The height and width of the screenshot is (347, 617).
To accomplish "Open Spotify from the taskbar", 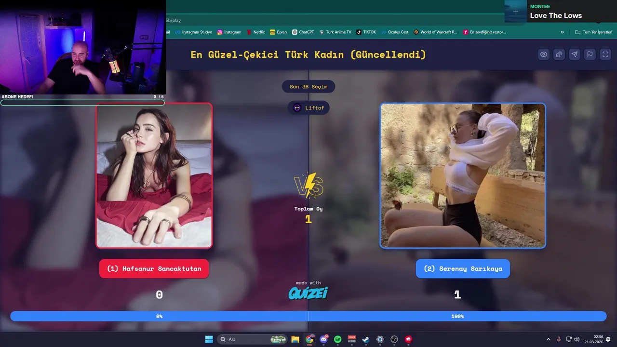I will (x=337, y=339).
